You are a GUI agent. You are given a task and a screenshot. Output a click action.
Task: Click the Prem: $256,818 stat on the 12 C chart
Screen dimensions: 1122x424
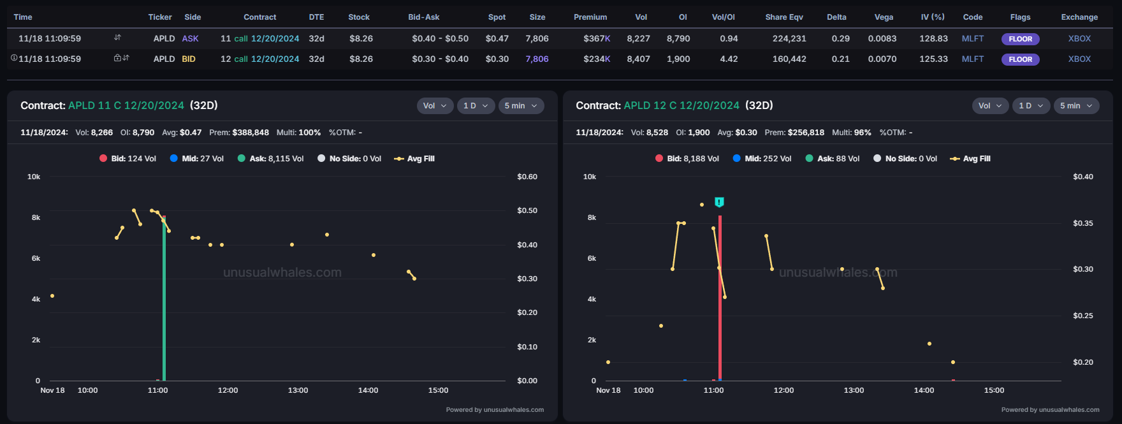point(794,133)
